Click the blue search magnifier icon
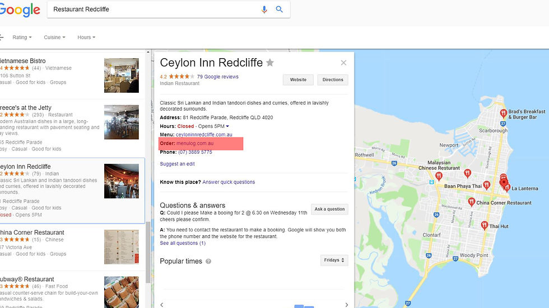The image size is (549, 308). tap(279, 9)
